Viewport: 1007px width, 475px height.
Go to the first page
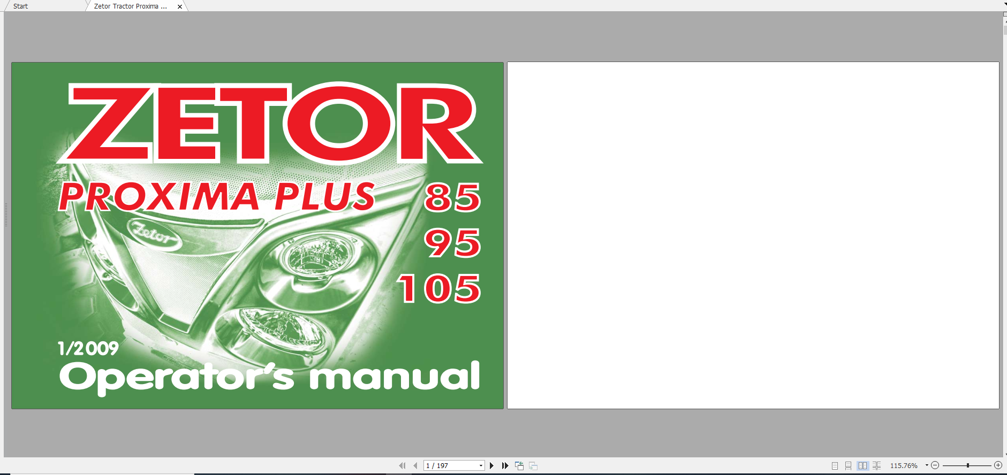[x=402, y=466]
